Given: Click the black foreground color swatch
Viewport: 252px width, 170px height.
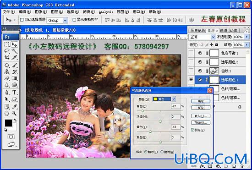Looking at the screenshot, I should coord(8,123).
